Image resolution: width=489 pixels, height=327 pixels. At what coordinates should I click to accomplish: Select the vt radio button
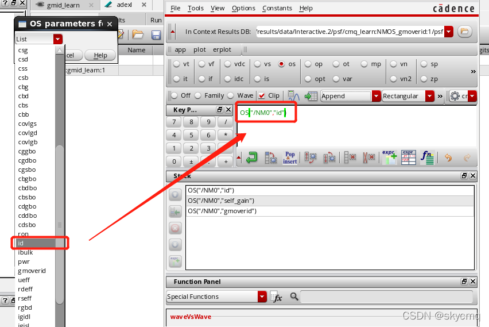tap(177, 64)
